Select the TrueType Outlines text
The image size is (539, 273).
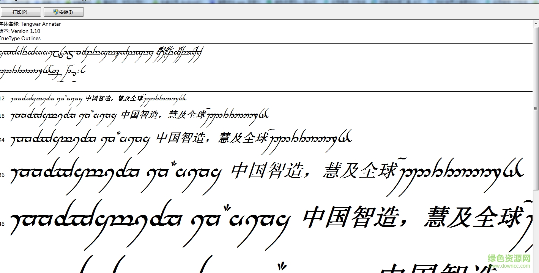click(x=20, y=38)
